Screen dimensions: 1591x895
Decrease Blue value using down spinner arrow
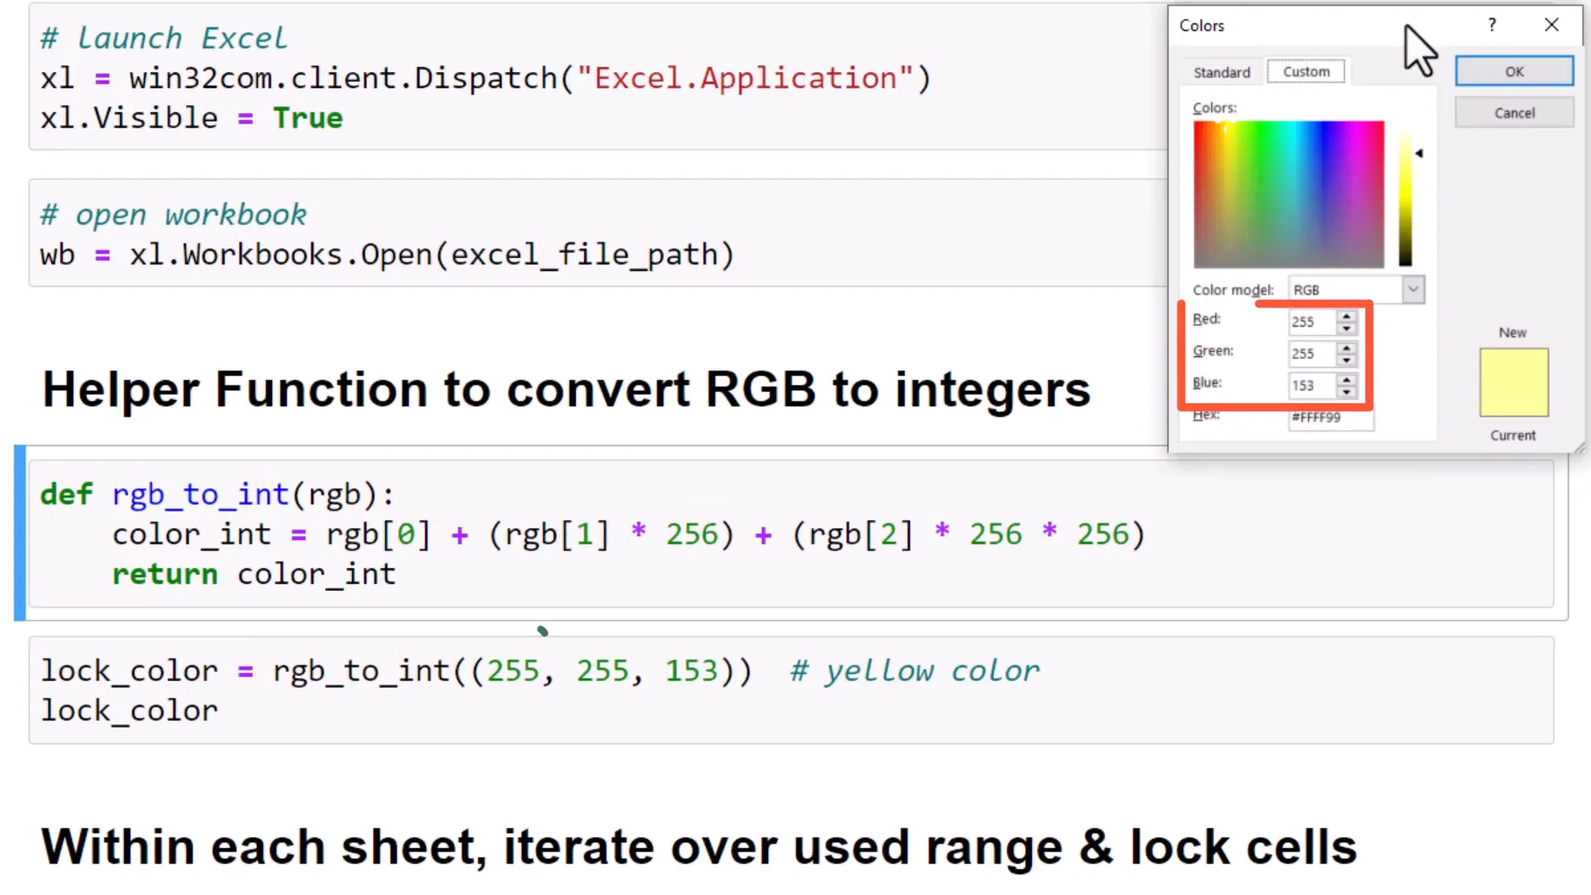[x=1347, y=390]
